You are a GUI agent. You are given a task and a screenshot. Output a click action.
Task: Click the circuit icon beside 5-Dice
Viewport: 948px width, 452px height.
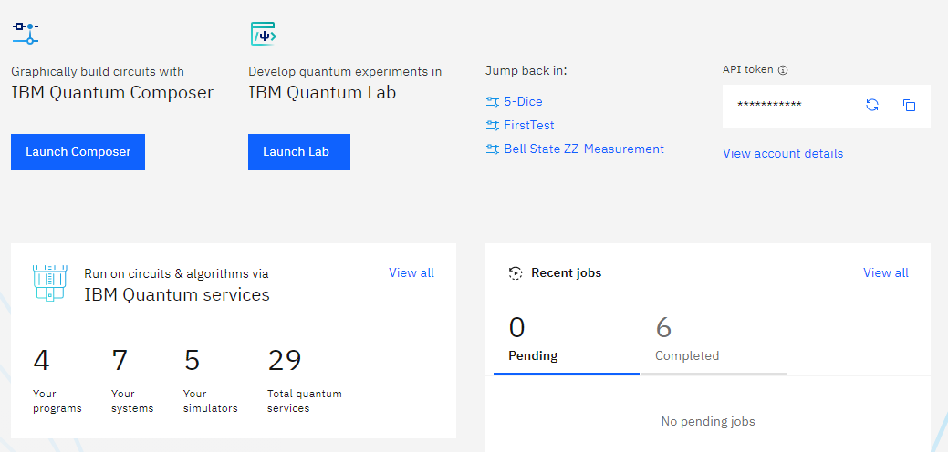(x=492, y=102)
